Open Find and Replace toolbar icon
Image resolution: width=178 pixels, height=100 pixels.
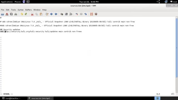coord(47,14)
